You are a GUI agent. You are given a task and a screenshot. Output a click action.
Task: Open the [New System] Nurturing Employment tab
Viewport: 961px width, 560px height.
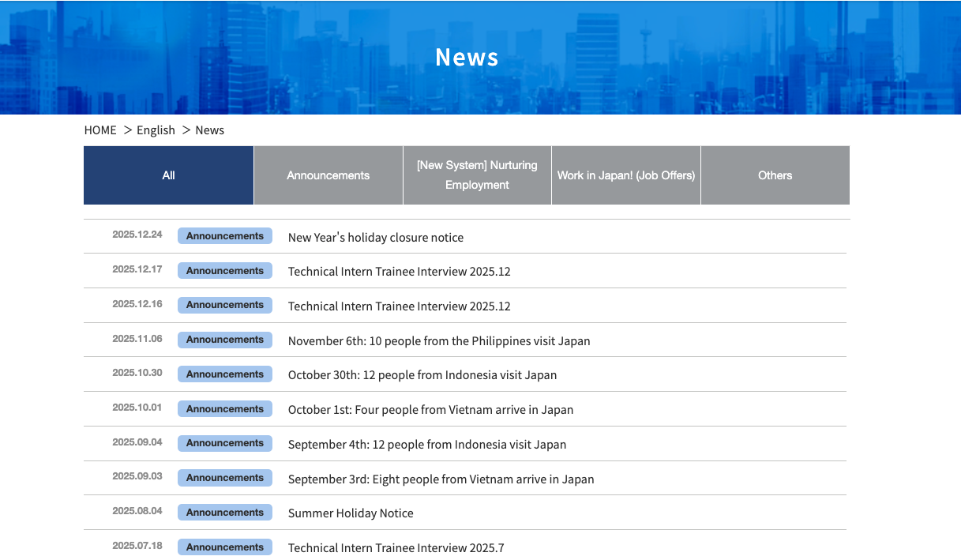477,175
